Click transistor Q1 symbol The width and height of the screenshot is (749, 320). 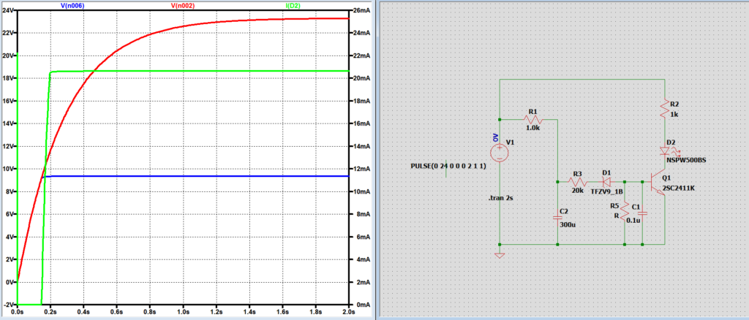point(658,183)
